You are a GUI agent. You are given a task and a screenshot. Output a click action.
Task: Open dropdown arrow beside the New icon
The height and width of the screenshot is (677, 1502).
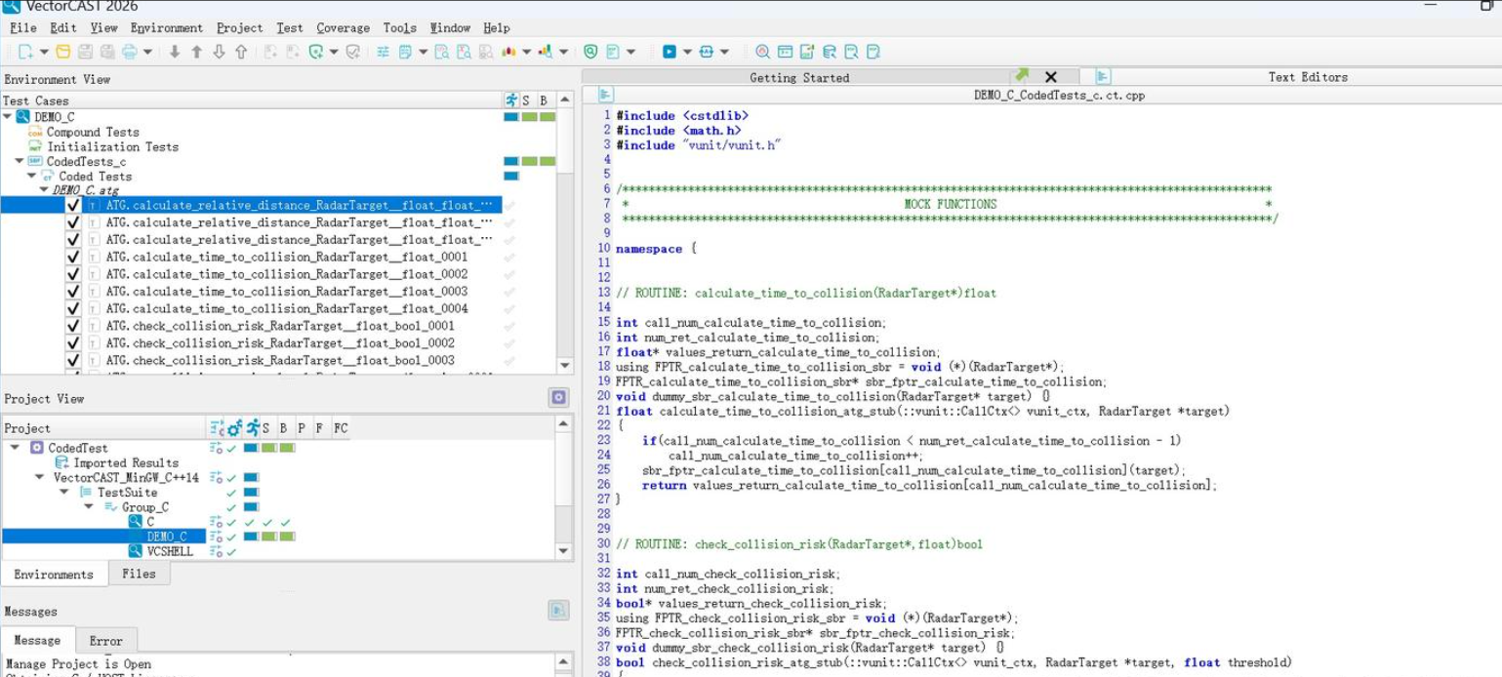click(44, 52)
